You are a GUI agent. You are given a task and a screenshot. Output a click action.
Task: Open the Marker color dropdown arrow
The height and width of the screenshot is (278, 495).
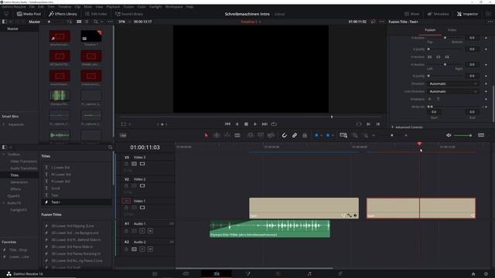[x=333, y=135]
